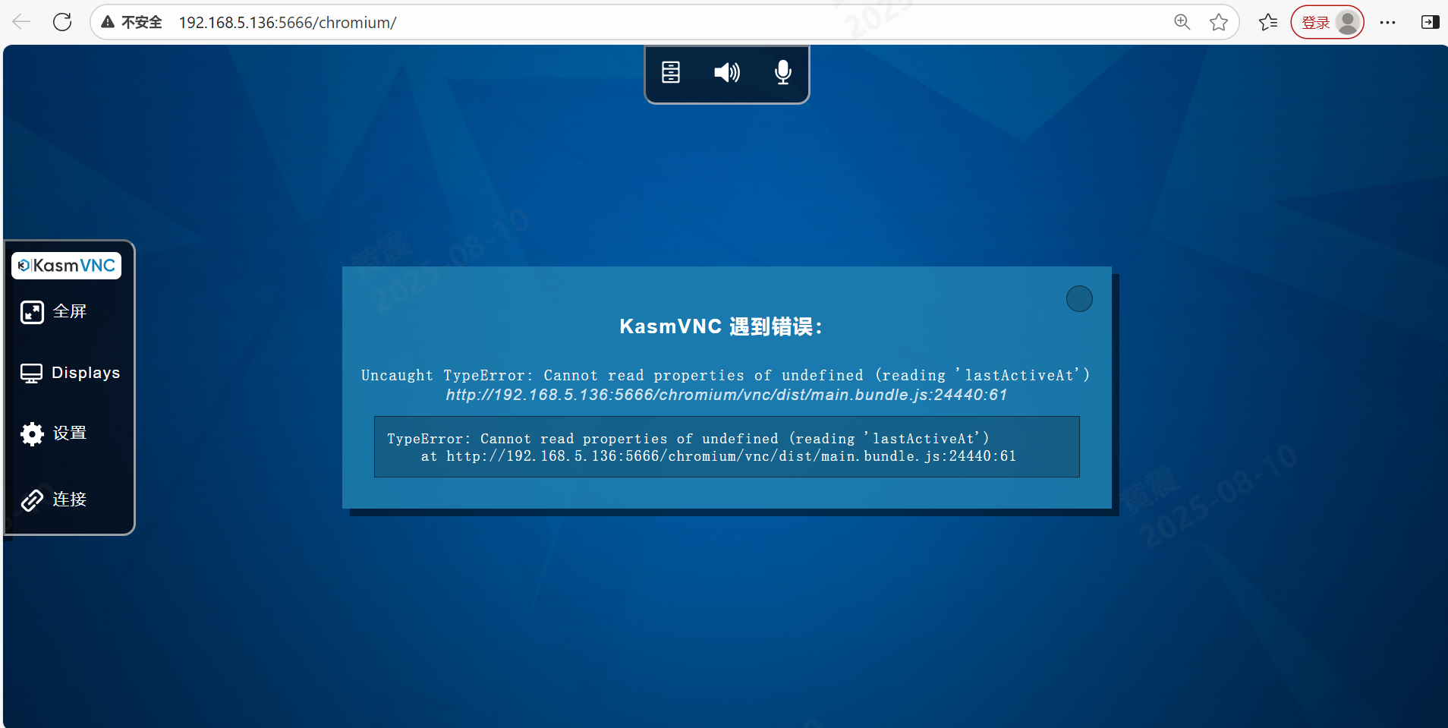This screenshot has height=728, width=1448.
Task: Click the 不安全 security warning indicator
Action: [x=131, y=22]
